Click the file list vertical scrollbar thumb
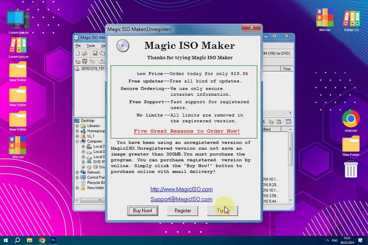This screenshot has width=368, height=245. pyautogui.click(x=291, y=149)
